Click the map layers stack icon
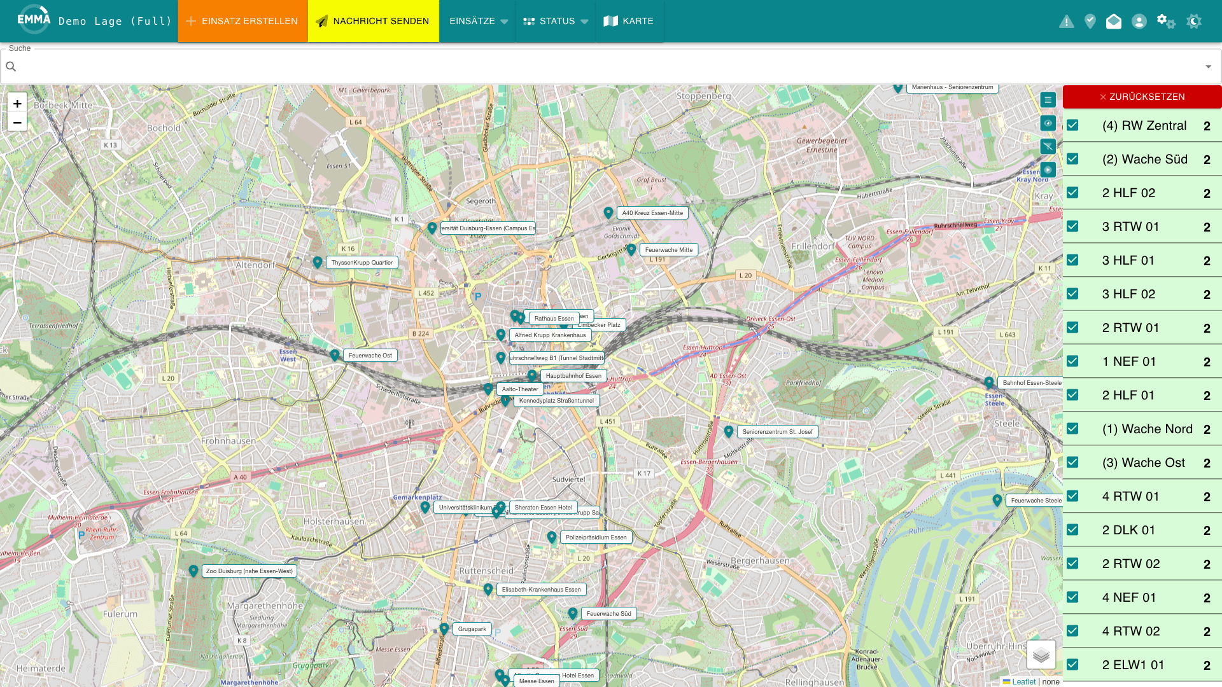Image resolution: width=1222 pixels, height=687 pixels. pos(1041,655)
